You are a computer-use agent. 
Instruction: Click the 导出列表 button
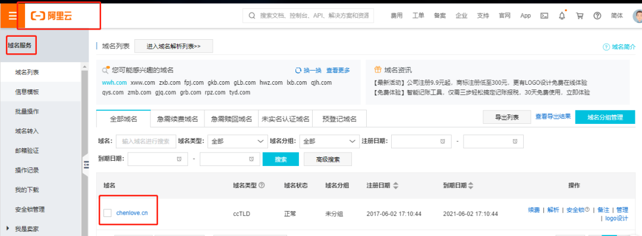[x=507, y=117]
